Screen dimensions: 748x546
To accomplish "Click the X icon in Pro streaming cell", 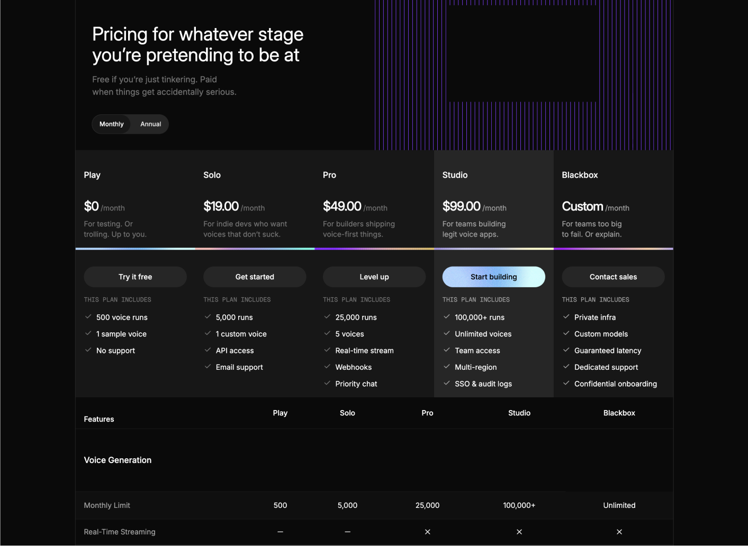I will pyautogui.click(x=427, y=532).
